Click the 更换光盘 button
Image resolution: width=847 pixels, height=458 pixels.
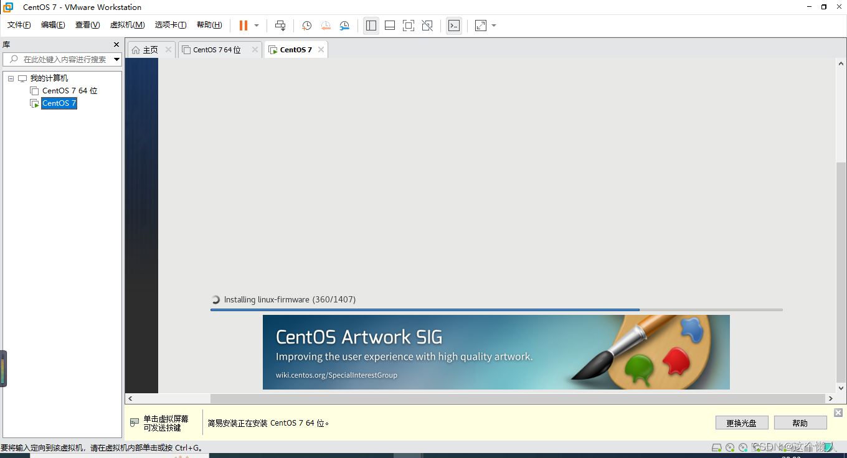pyautogui.click(x=742, y=423)
